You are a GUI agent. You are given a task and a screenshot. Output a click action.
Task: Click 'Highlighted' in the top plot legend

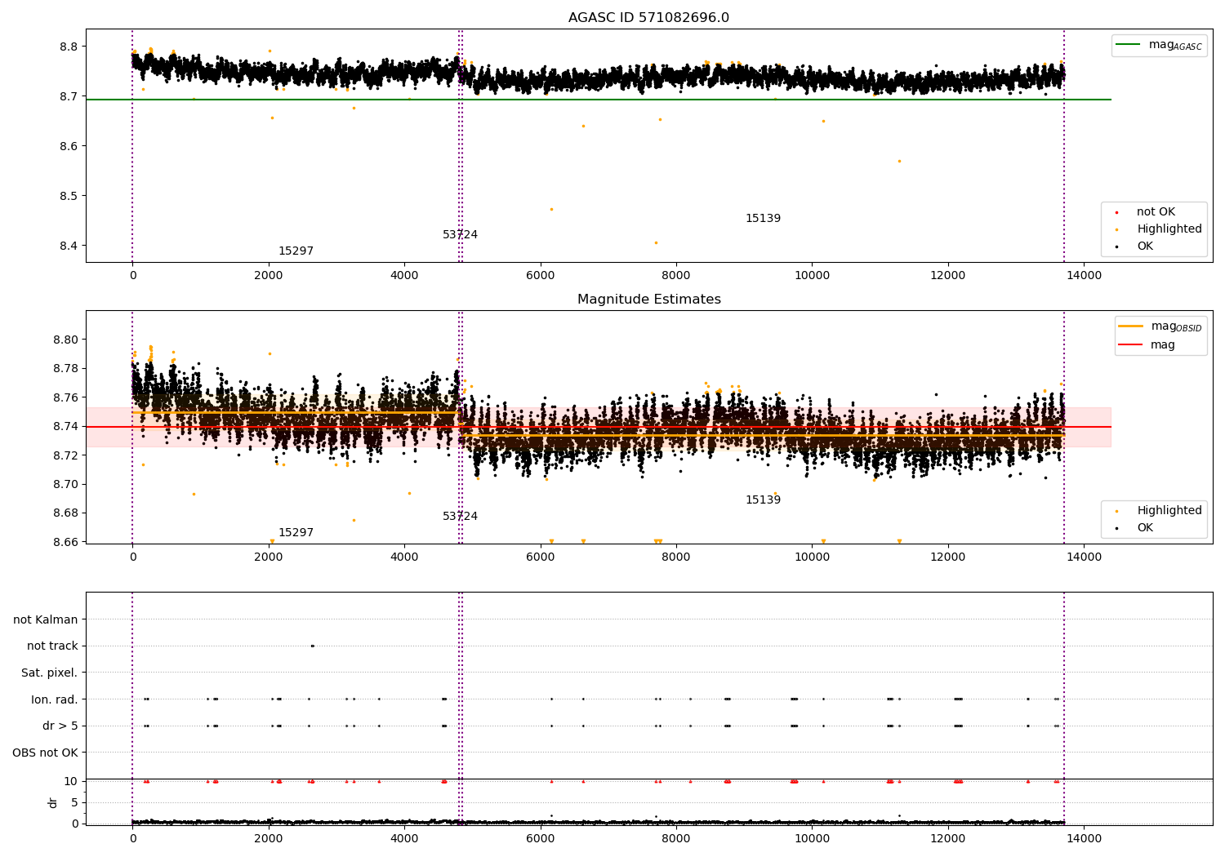point(1160,229)
